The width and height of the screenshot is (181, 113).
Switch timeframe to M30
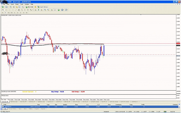12,13
